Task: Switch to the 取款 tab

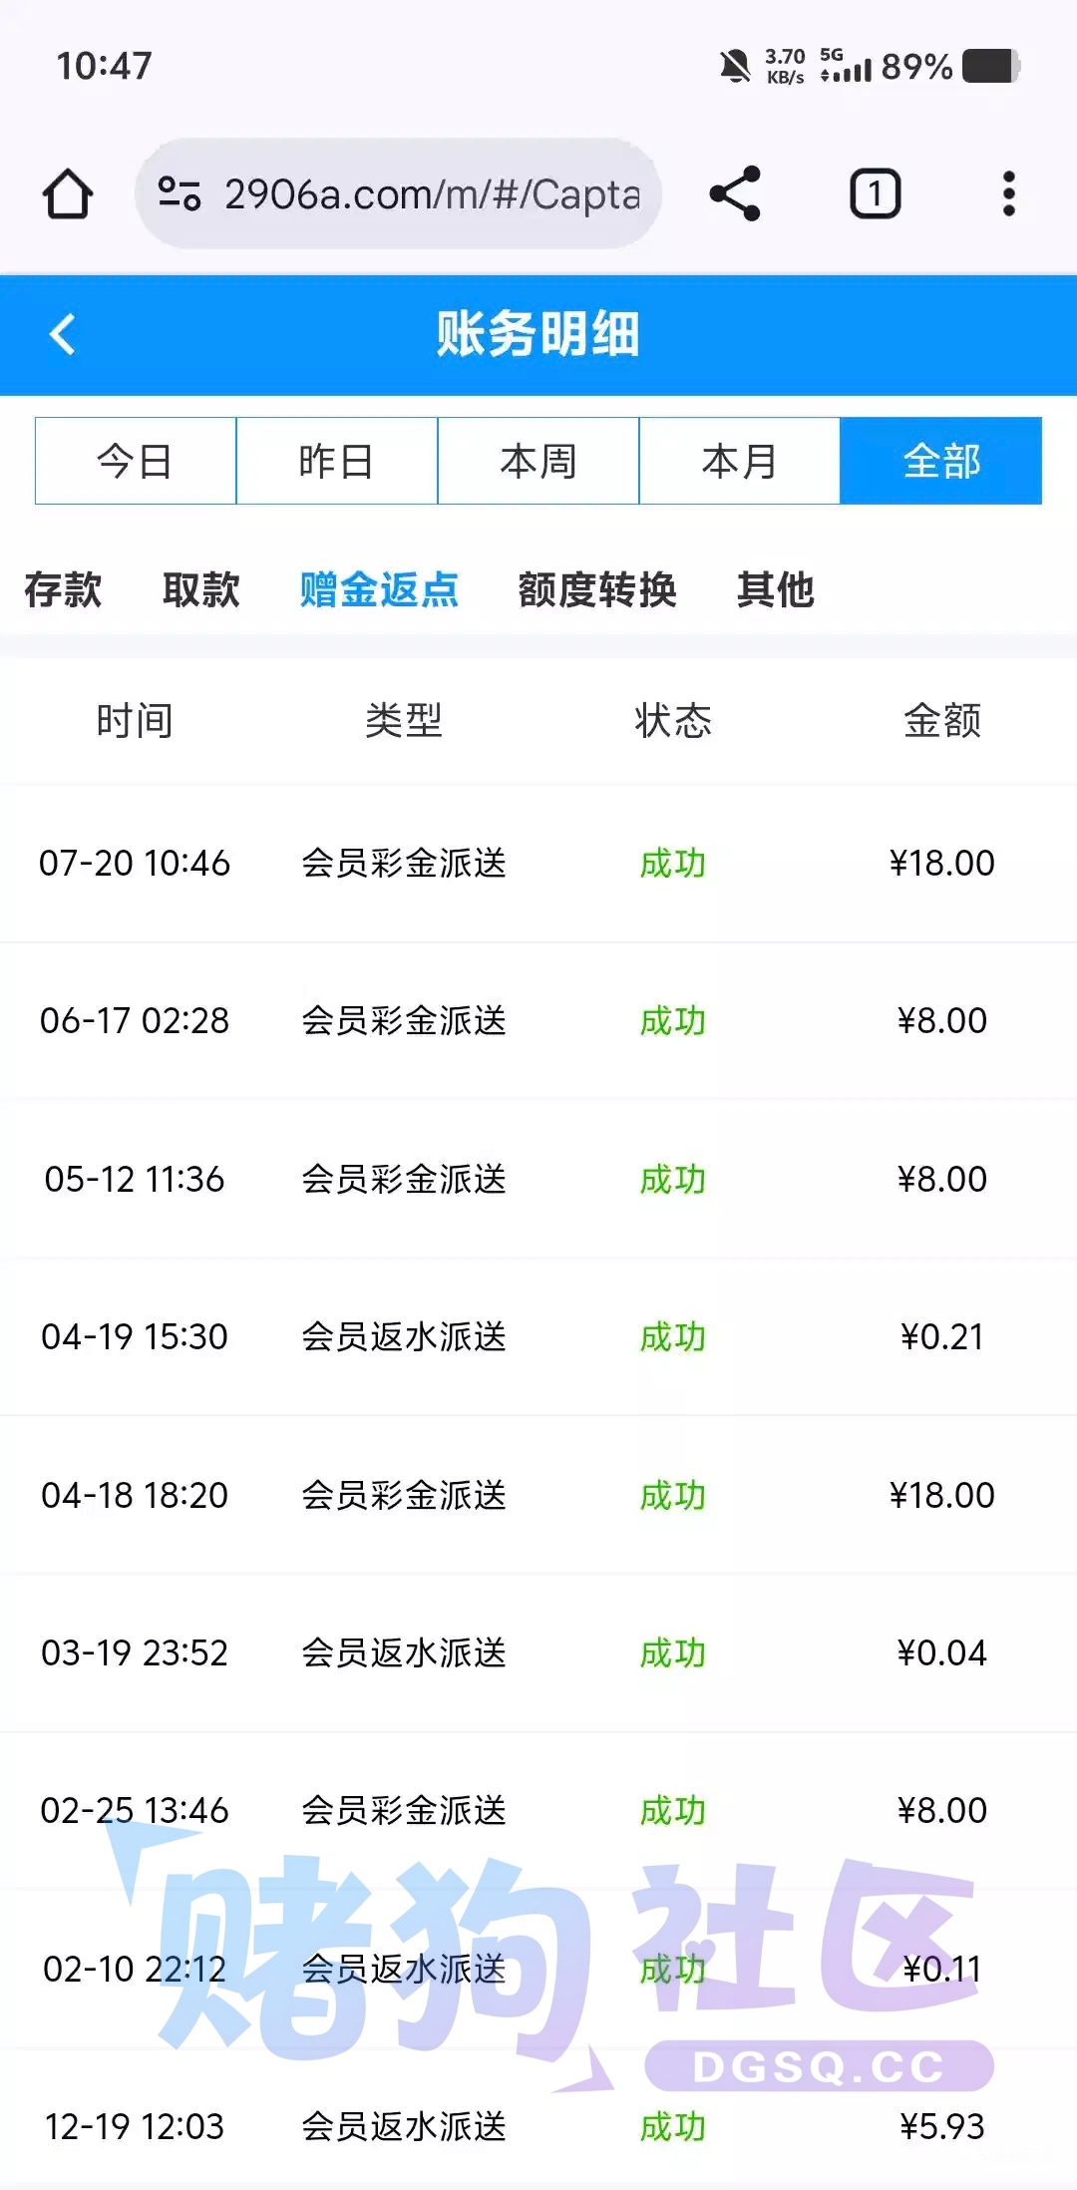Action: coord(201,589)
